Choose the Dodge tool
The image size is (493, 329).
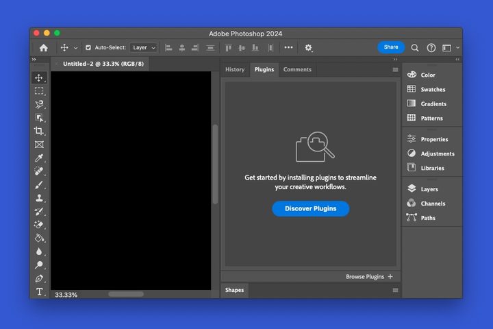[x=39, y=265]
